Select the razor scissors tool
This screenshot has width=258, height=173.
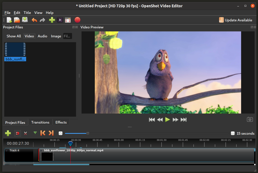[25, 133]
